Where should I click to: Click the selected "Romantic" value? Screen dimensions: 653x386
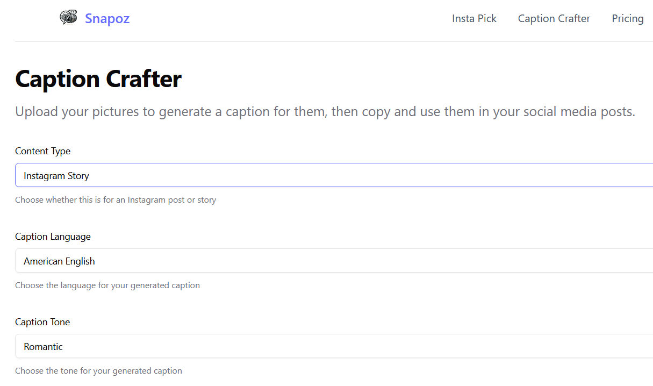(44, 347)
